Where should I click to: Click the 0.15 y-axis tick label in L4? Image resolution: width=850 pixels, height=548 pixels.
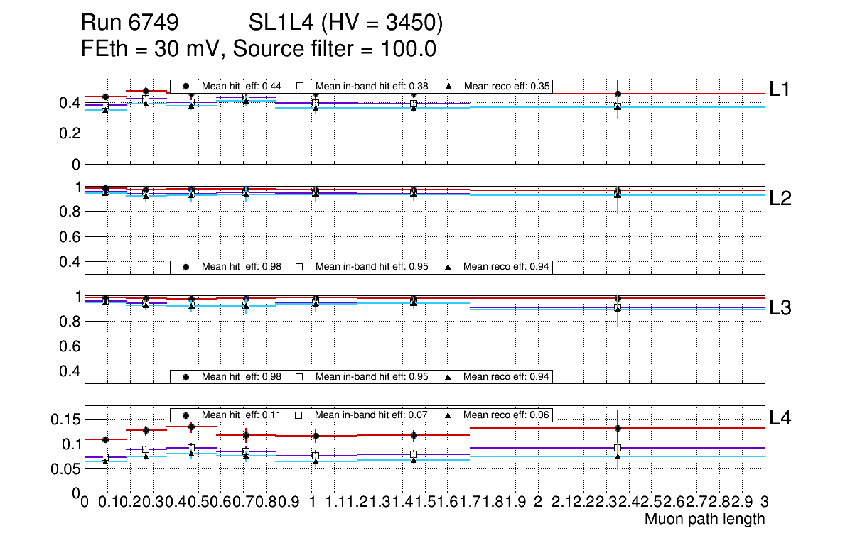click(66, 420)
